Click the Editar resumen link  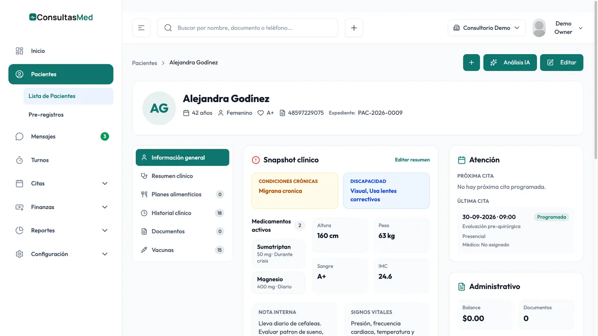[412, 160]
